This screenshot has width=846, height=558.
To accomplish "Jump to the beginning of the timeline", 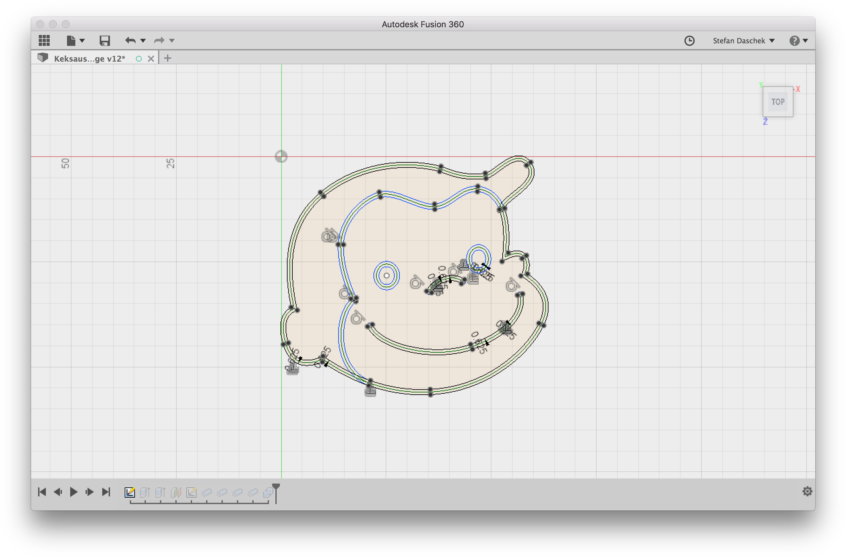I will 42,492.
